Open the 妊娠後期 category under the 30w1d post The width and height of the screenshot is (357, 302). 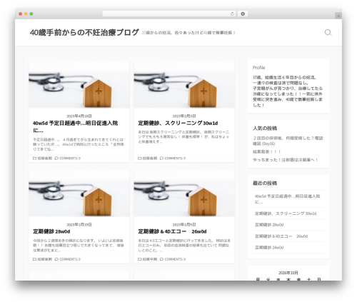pos(150,158)
